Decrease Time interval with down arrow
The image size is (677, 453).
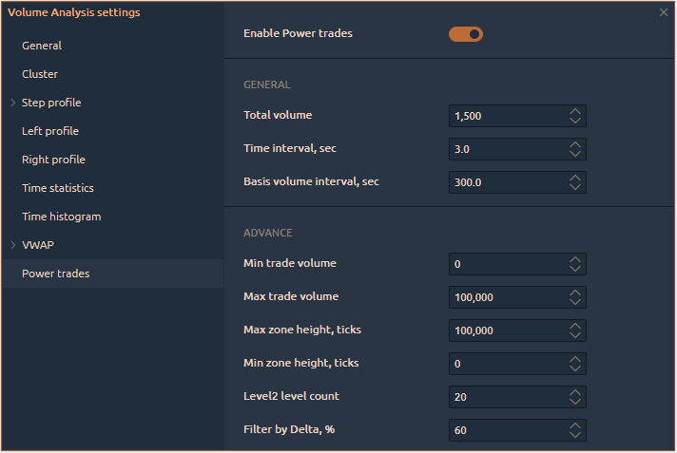pyautogui.click(x=575, y=154)
